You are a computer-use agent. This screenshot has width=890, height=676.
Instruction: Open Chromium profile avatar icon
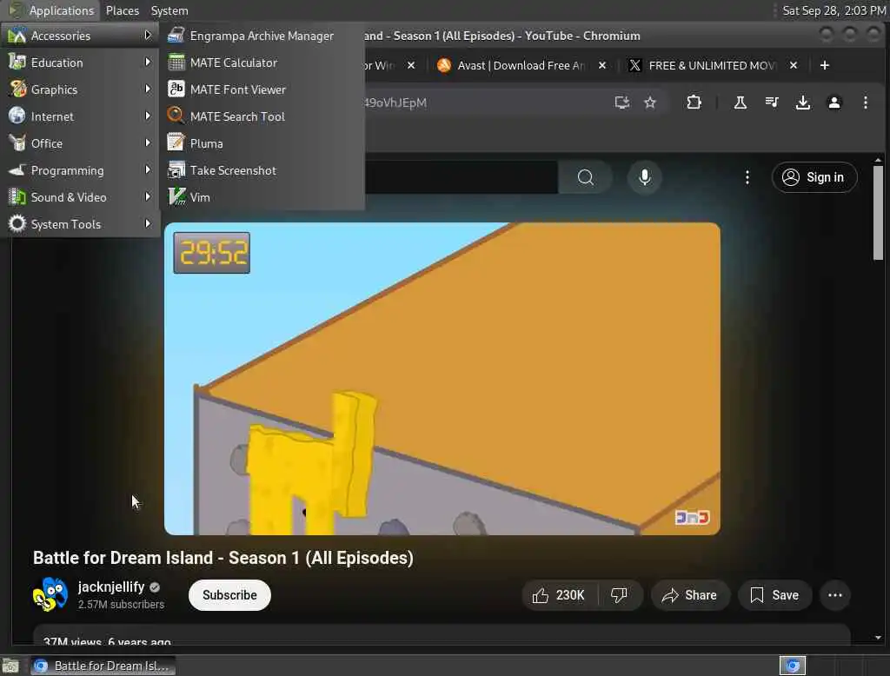[834, 103]
